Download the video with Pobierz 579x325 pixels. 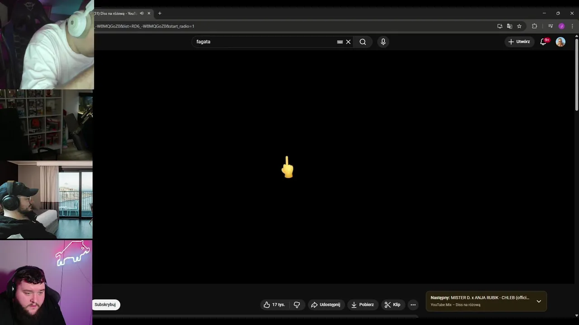coord(362,305)
